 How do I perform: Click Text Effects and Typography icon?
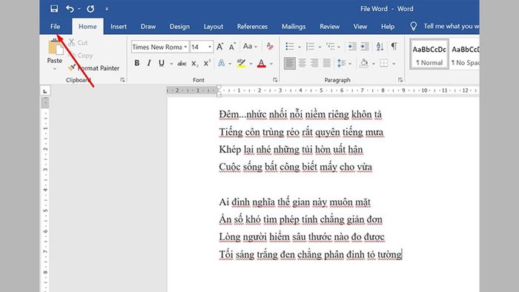click(x=221, y=63)
